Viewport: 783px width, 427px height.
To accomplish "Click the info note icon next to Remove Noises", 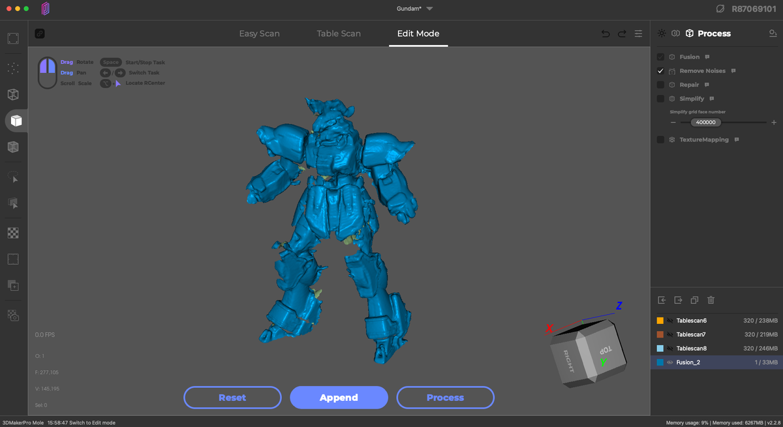I will [x=733, y=70].
